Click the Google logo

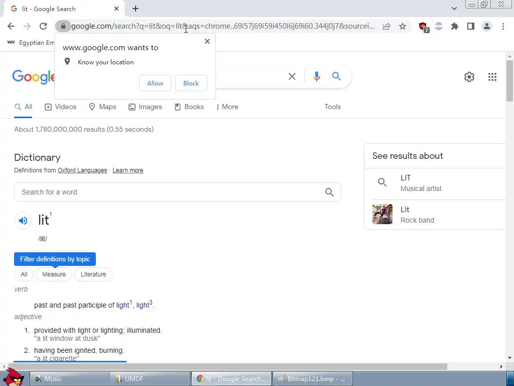tap(34, 77)
